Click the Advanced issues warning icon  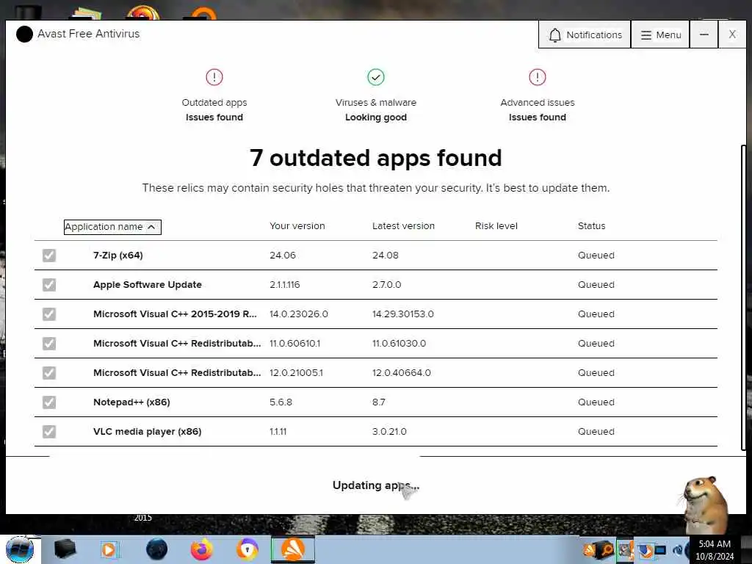pos(537,76)
